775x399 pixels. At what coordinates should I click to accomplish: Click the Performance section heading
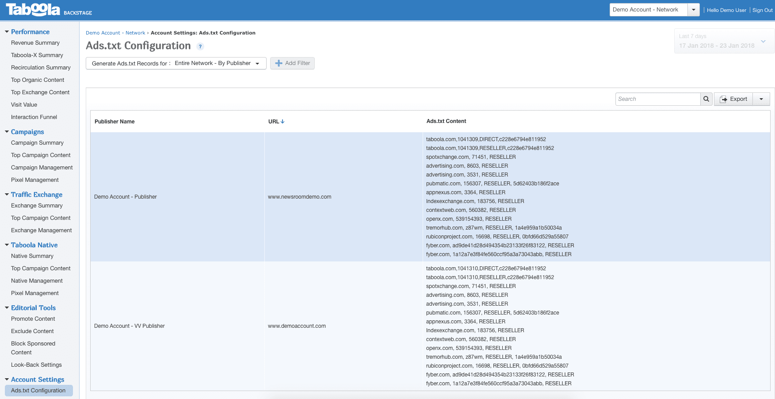click(30, 32)
